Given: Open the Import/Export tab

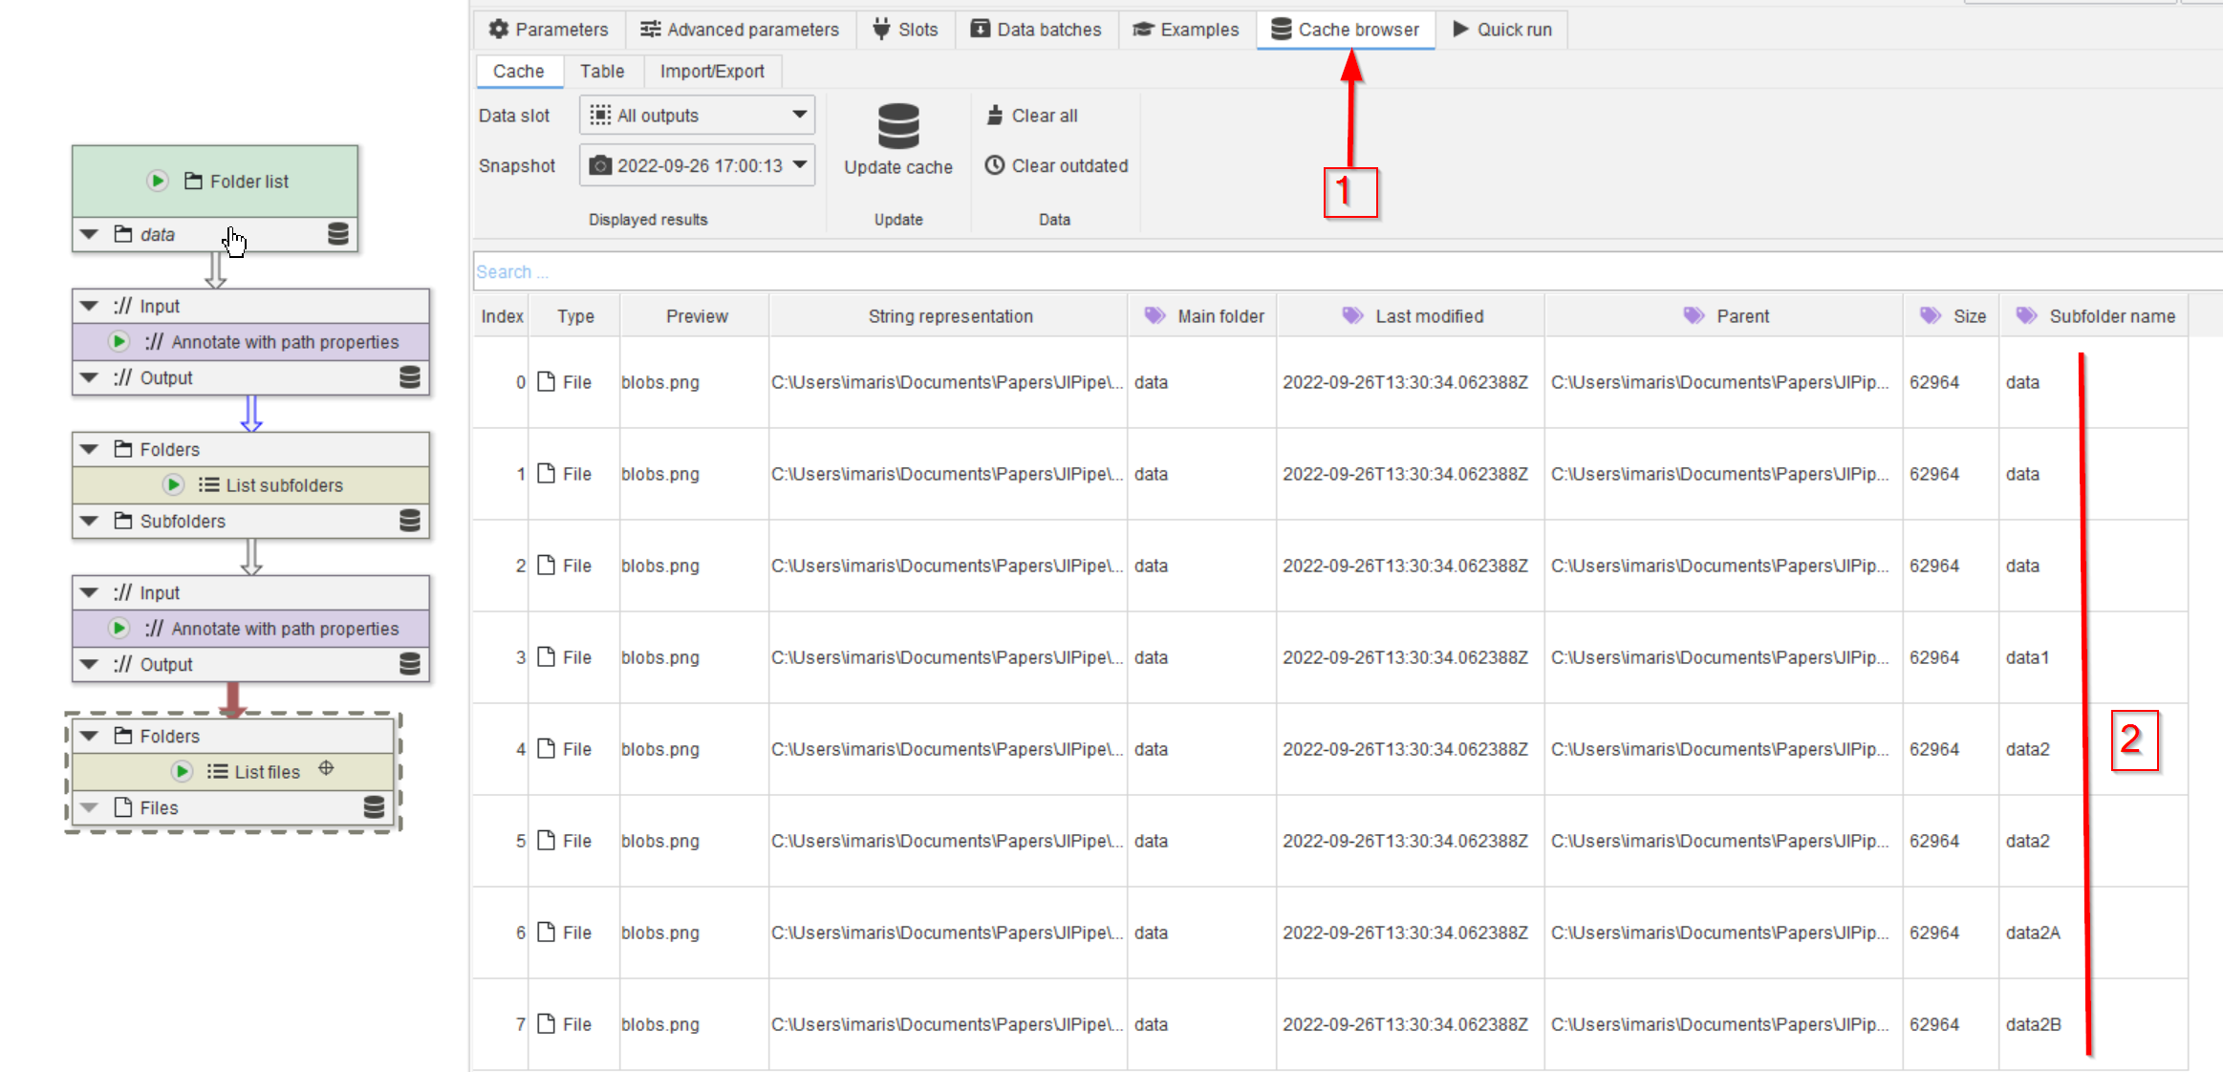Looking at the screenshot, I should 711,72.
